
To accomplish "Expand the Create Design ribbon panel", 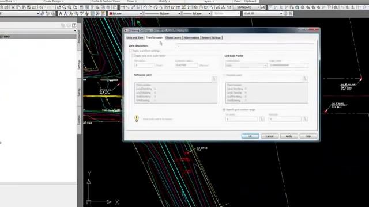I will [x=54, y=1].
